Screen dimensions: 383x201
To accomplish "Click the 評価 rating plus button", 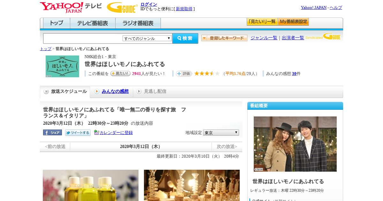I will 184,74.
